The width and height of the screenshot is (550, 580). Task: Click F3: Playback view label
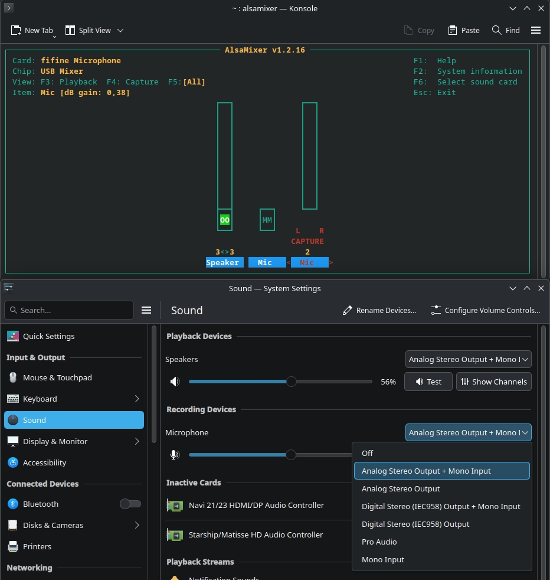68,82
